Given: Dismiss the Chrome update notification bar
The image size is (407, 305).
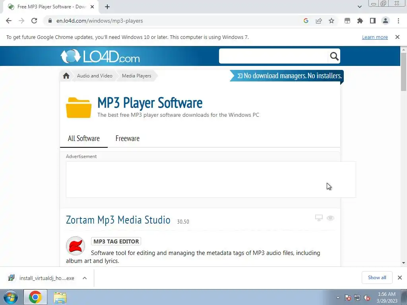Looking at the screenshot, I should click(397, 37).
